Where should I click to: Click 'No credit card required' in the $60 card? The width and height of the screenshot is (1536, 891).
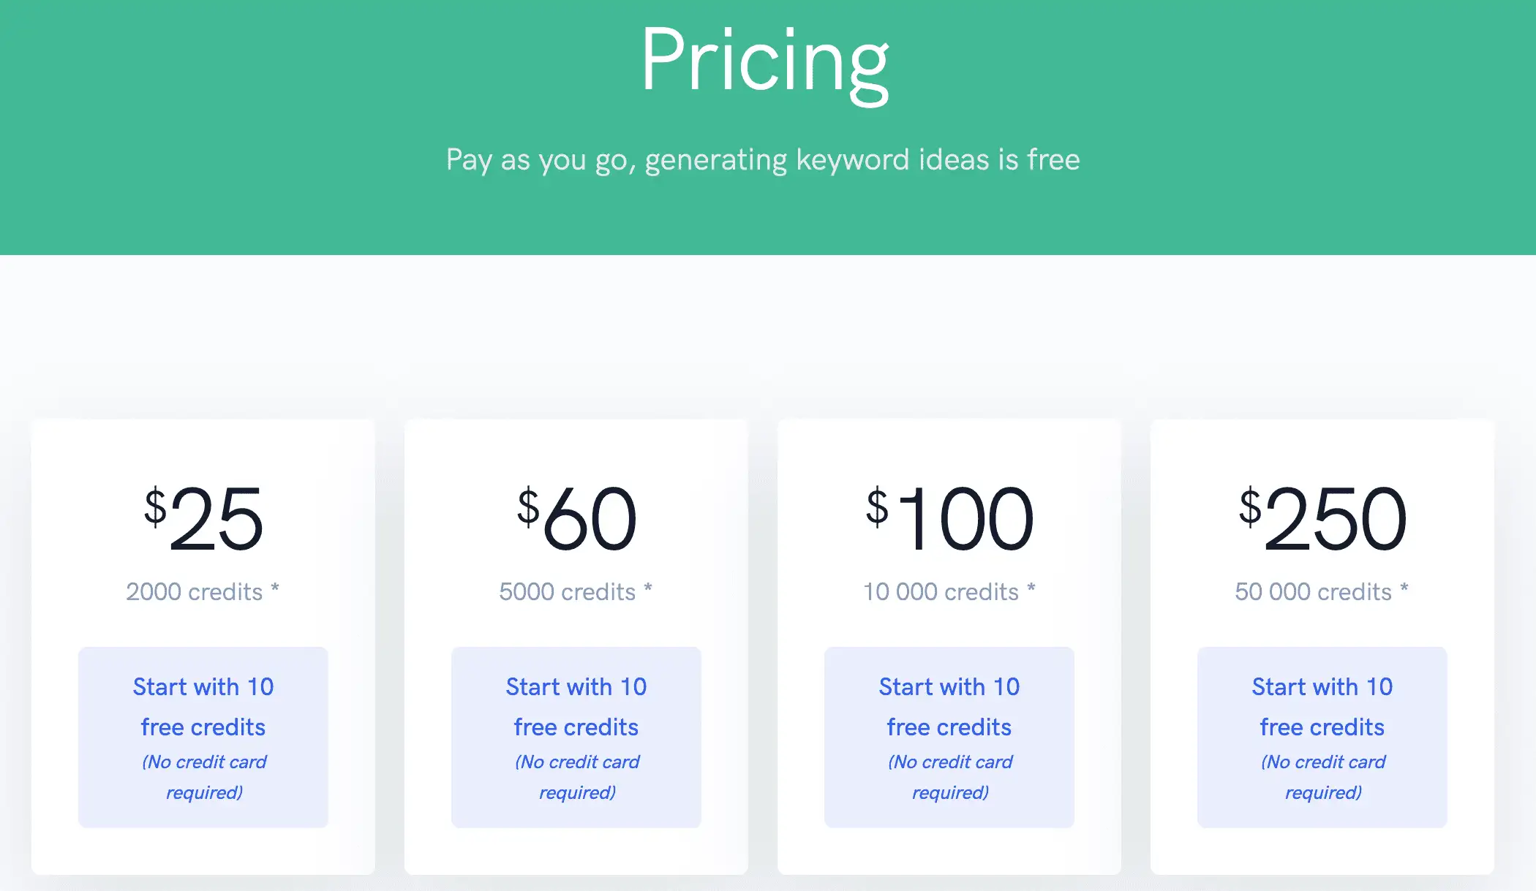[x=577, y=777]
